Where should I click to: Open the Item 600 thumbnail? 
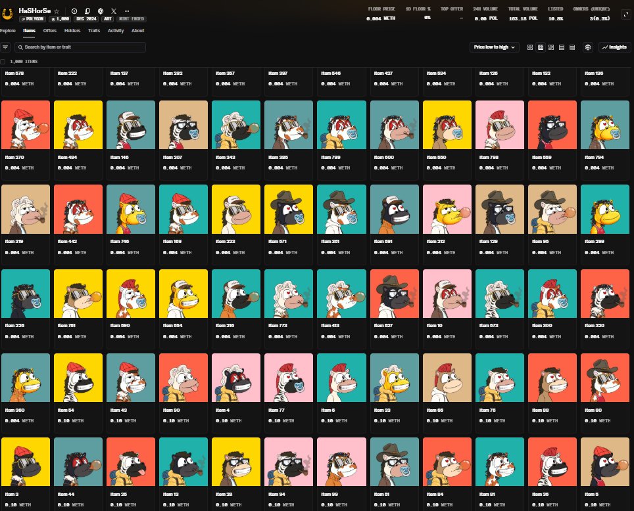(x=395, y=125)
